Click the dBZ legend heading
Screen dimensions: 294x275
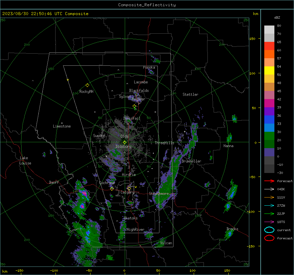click(x=277, y=18)
